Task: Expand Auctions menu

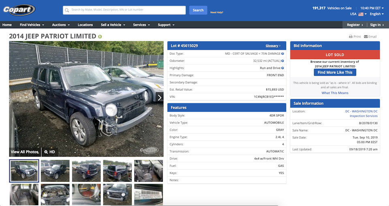Action: point(61,25)
